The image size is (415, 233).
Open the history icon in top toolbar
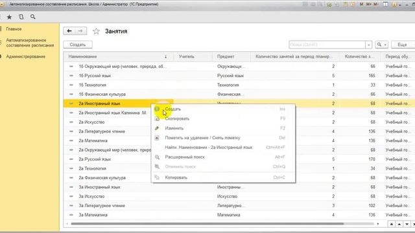(21, 17)
